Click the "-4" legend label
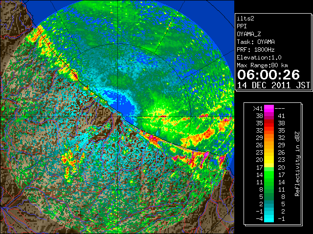Screen dimensions: 313x234 (259, 219)
